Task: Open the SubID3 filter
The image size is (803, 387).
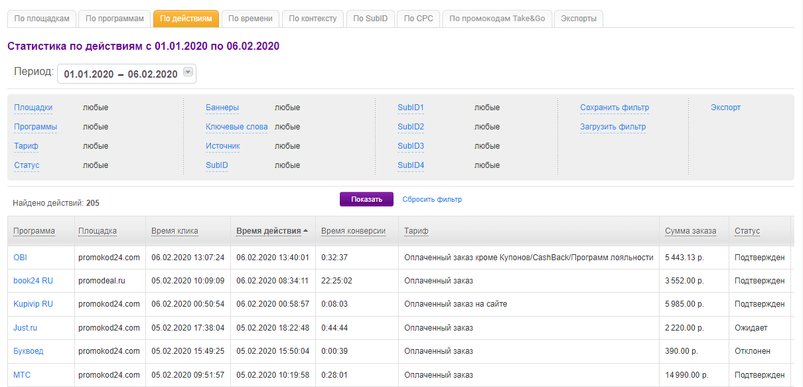Action: tap(411, 146)
